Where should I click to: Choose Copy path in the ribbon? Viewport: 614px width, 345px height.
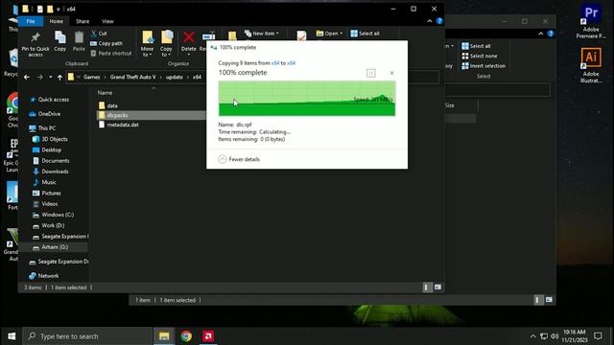106,43
